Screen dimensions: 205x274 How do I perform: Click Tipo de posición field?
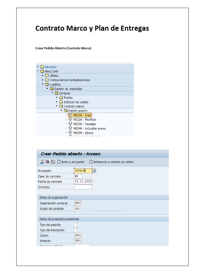76,224
